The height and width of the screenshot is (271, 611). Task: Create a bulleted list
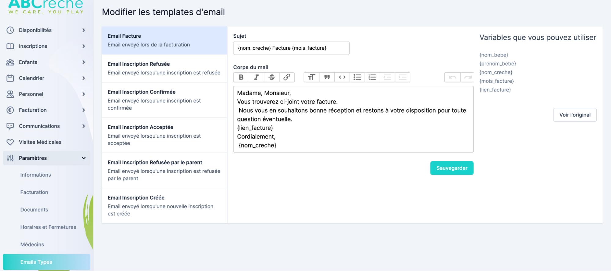tap(357, 77)
